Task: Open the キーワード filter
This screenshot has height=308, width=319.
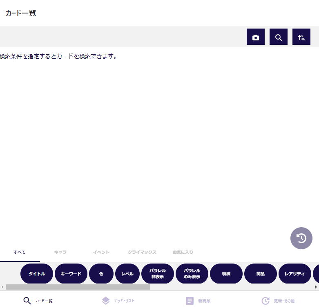Action: click(71, 274)
